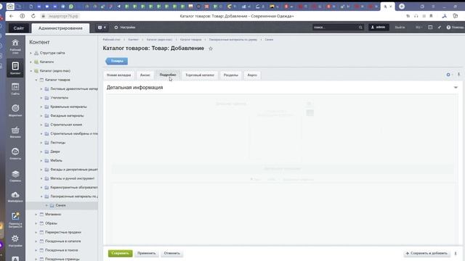Click the search magnifier icon

[x=360, y=28]
